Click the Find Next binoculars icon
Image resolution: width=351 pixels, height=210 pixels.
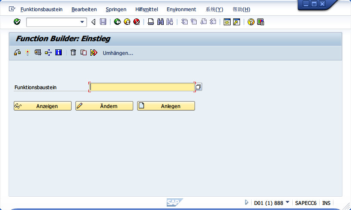coord(170,22)
